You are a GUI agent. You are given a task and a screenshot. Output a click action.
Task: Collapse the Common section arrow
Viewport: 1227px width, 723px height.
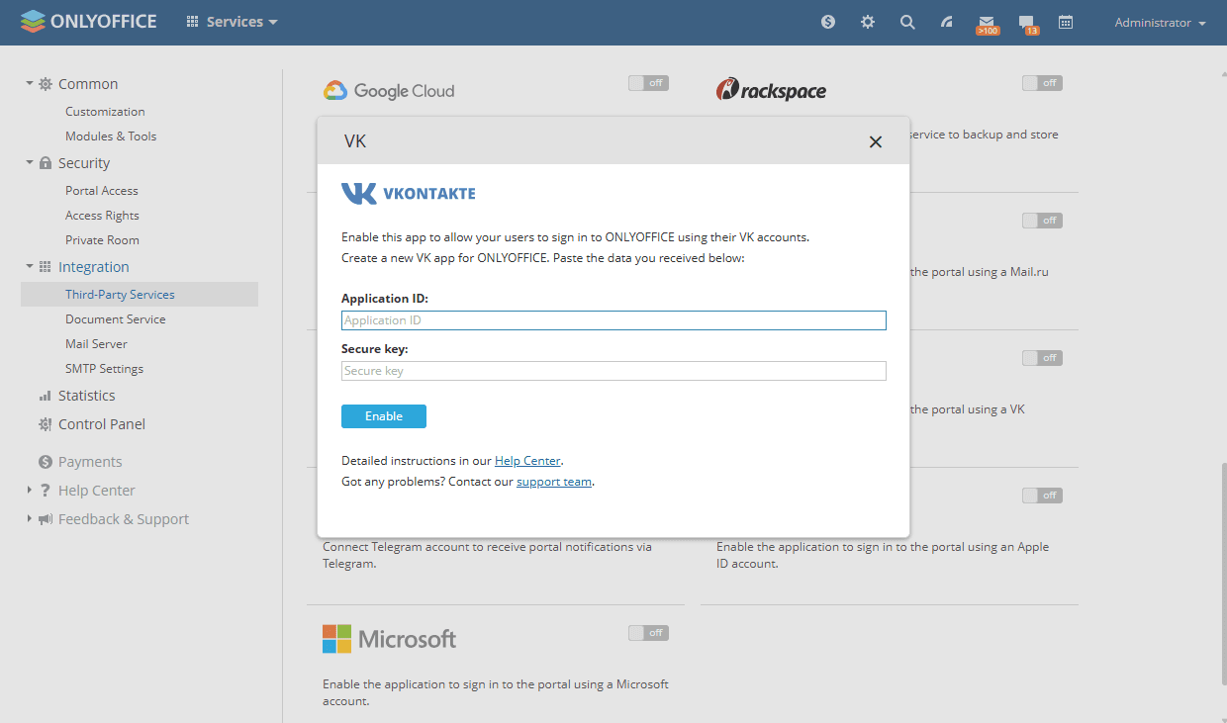[30, 84]
